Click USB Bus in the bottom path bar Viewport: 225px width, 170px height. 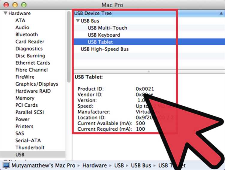point(141,165)
